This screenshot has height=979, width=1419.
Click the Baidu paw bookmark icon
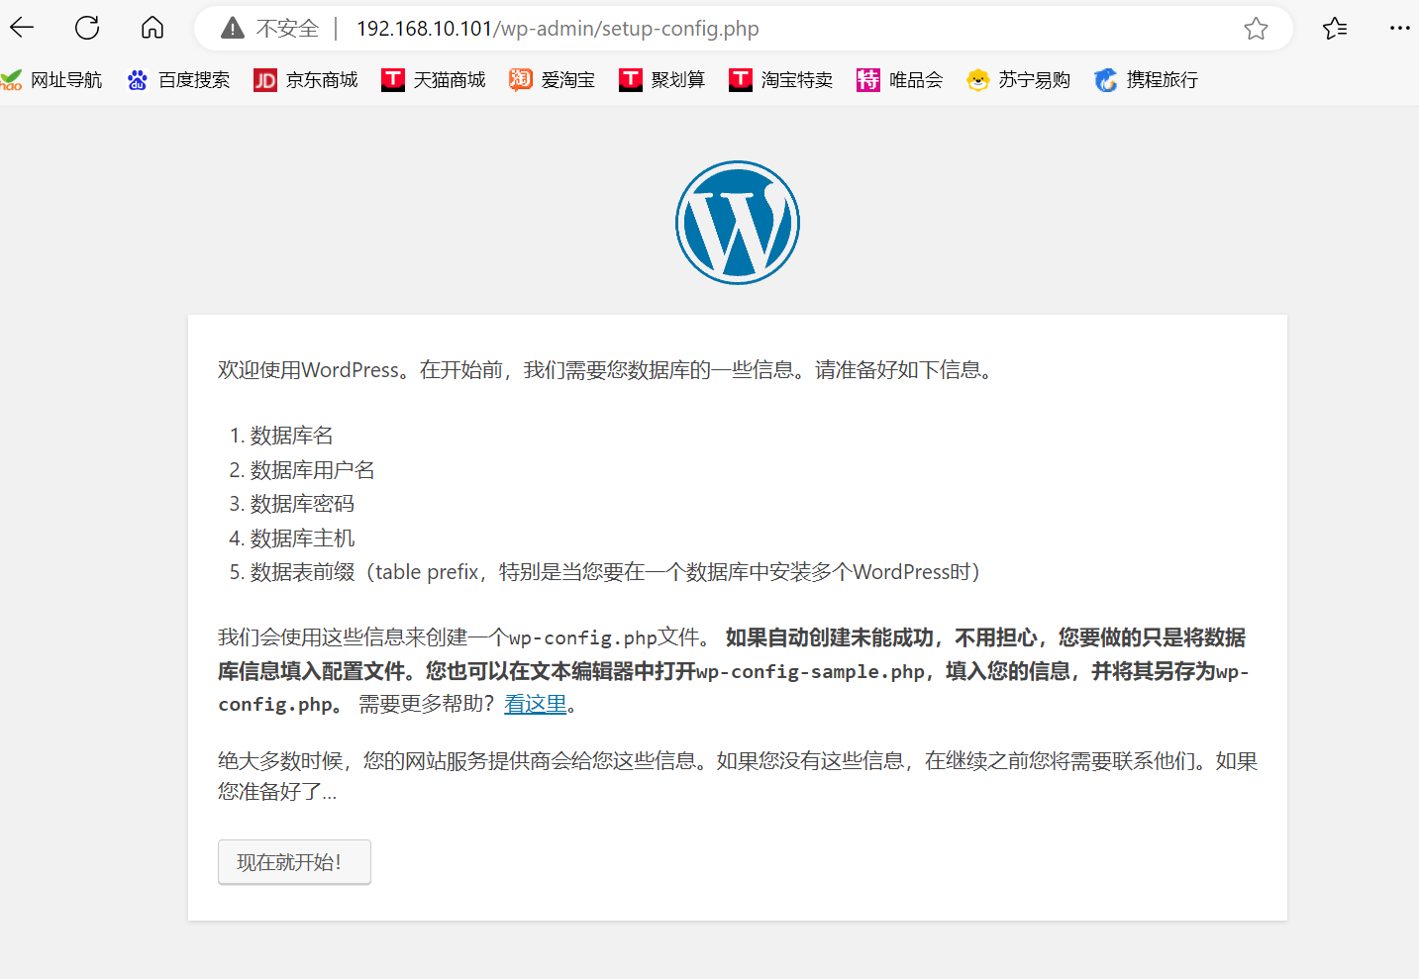click(x=138, y=80)
